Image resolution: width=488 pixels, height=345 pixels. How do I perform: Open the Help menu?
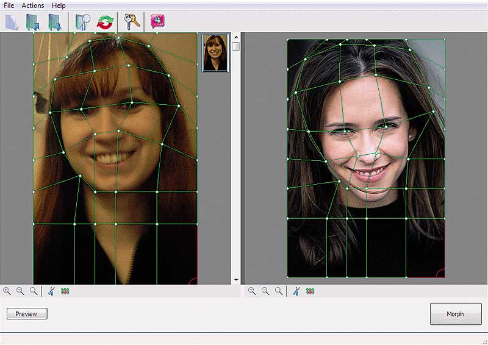tap(59, 5)
